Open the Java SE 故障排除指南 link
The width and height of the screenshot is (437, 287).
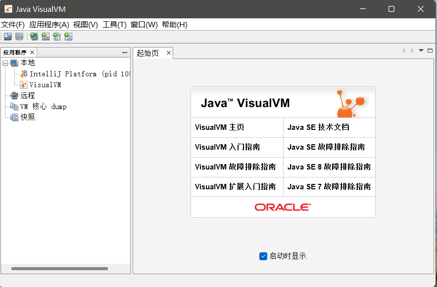click(326, 147)
